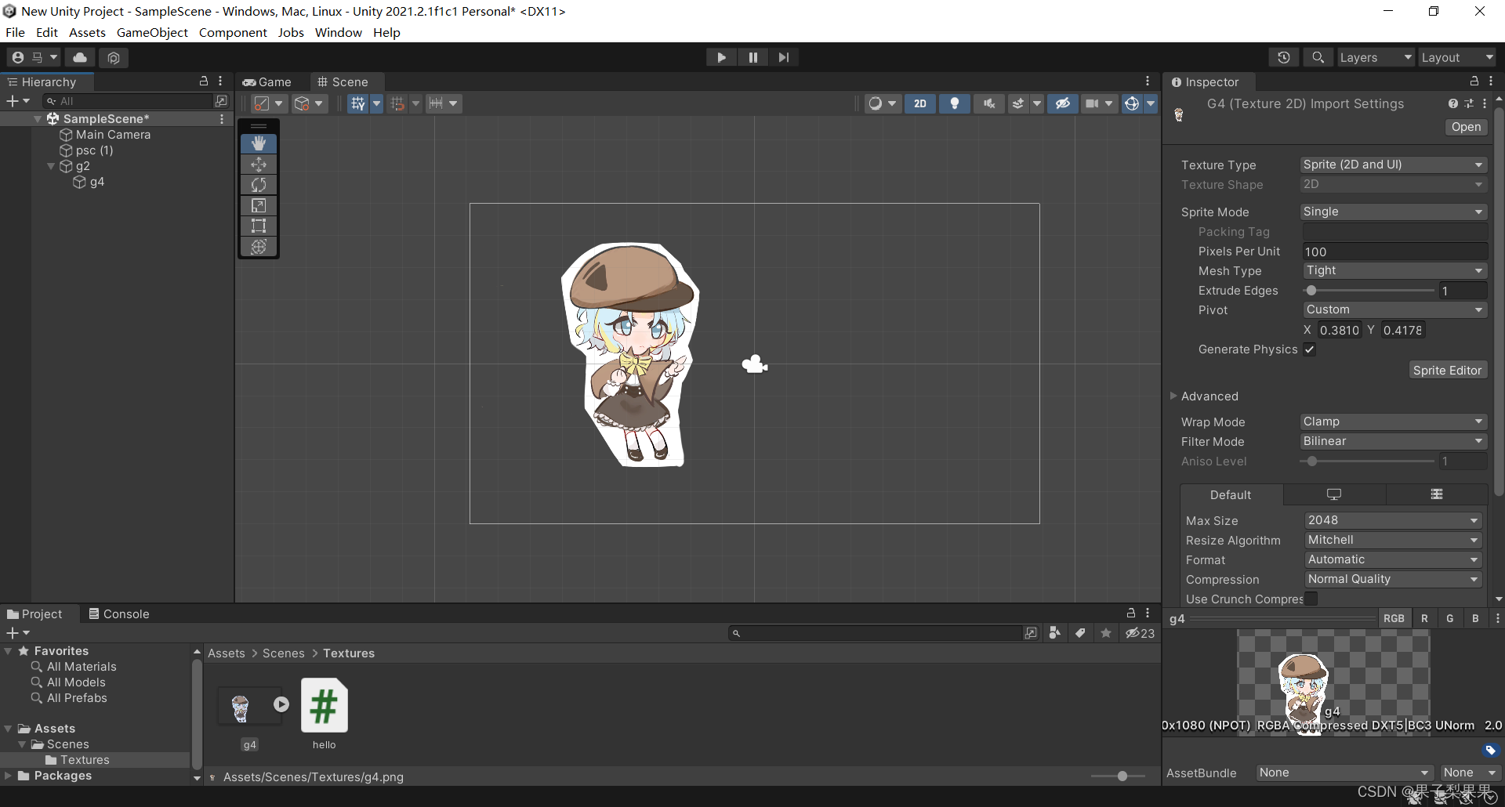Select psc (1) in Hierarchy
Screen dimensions: 1505x807
point(95,150)
